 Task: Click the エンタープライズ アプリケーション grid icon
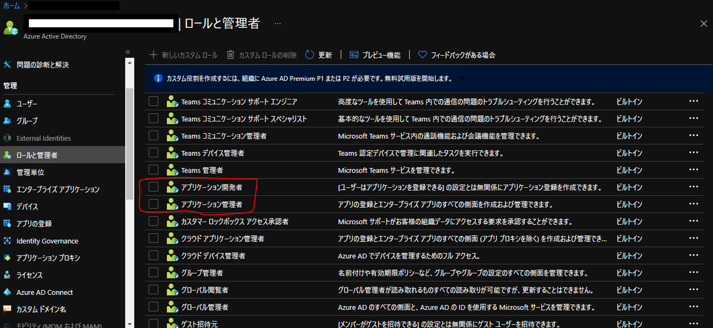pos(7,189)
